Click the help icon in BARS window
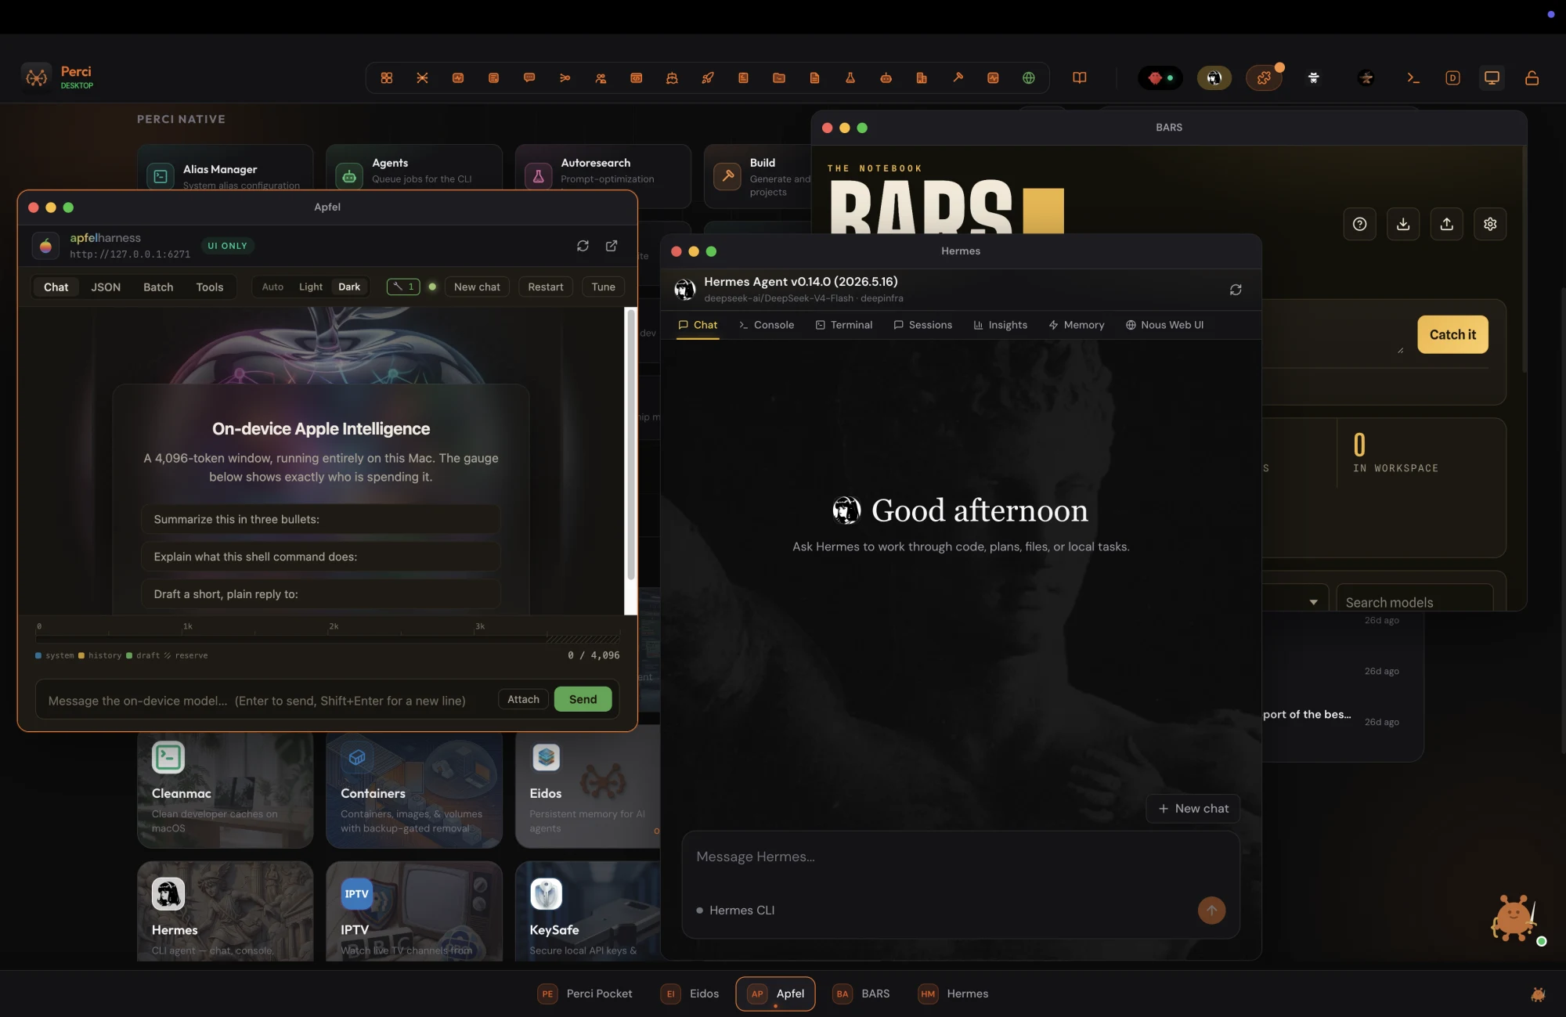 tap(1360, 224)
